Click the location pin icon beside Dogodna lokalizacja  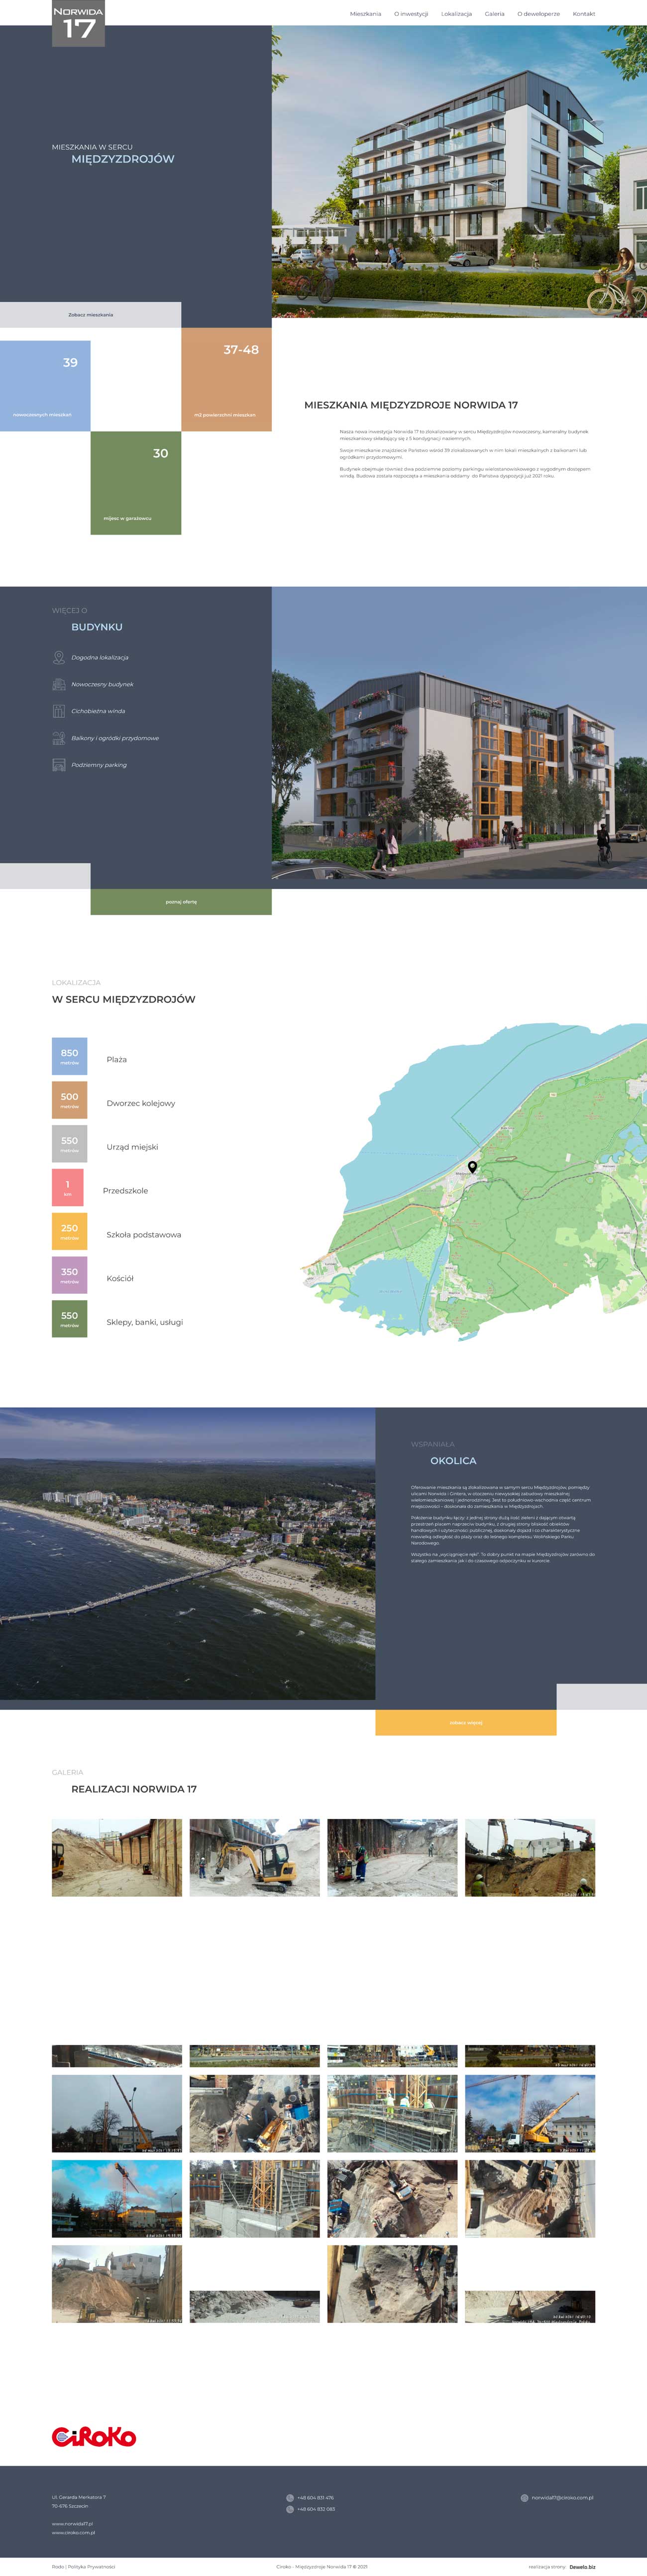click(58, 657)
